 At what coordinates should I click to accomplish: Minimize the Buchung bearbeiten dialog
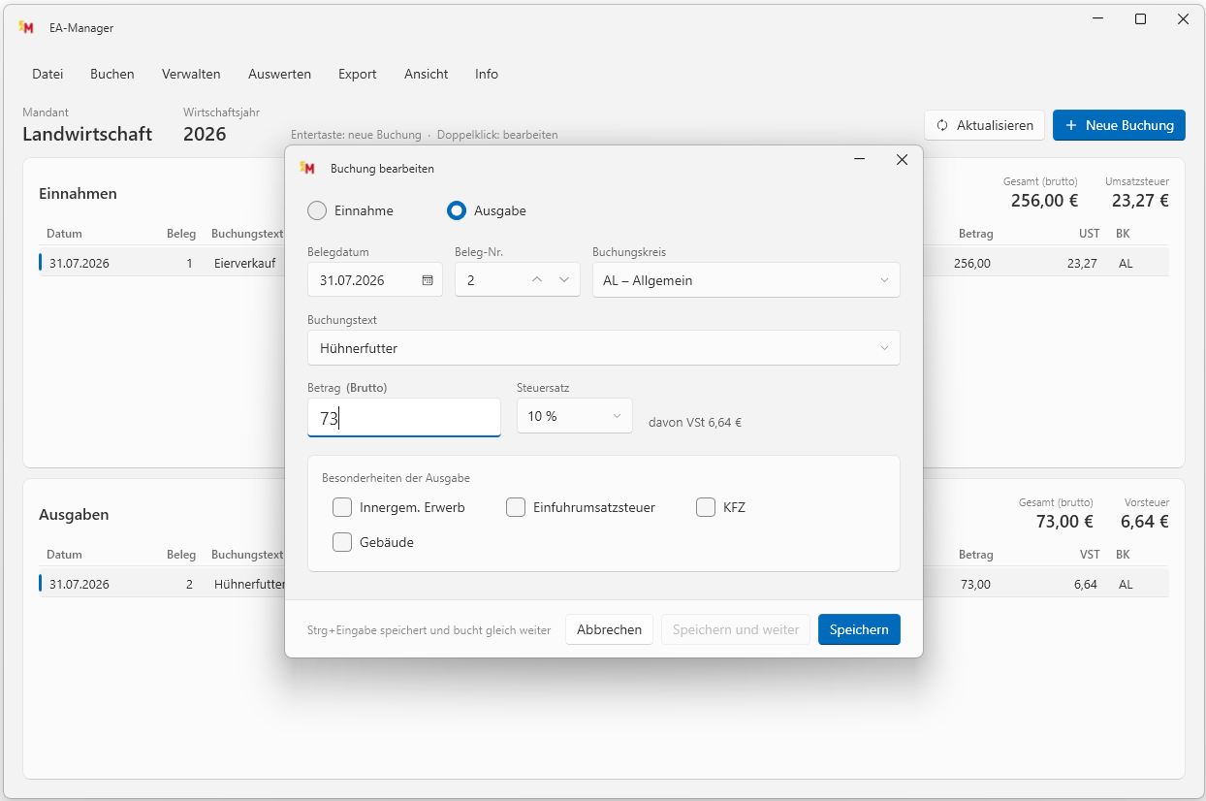(859, 160)
